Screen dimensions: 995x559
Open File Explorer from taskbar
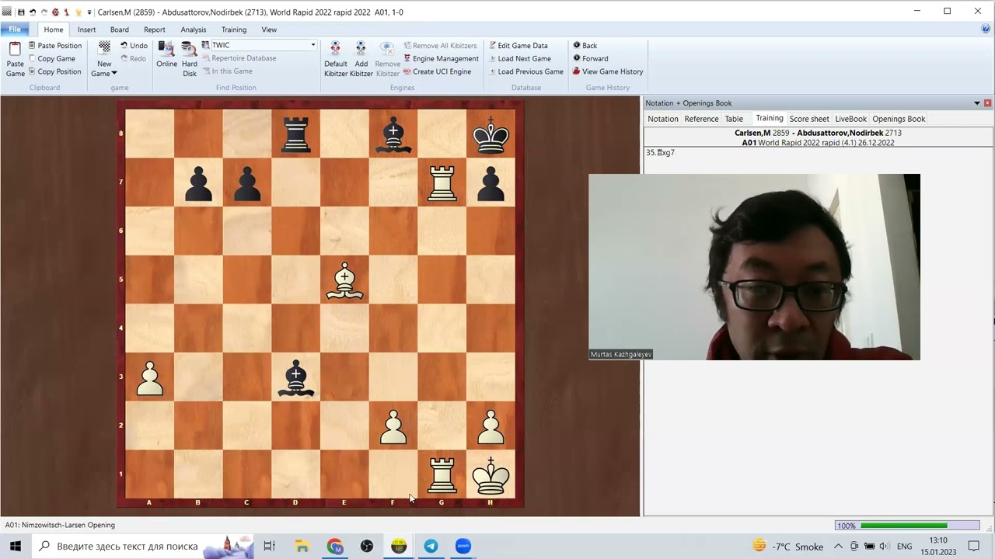(303, 546)
